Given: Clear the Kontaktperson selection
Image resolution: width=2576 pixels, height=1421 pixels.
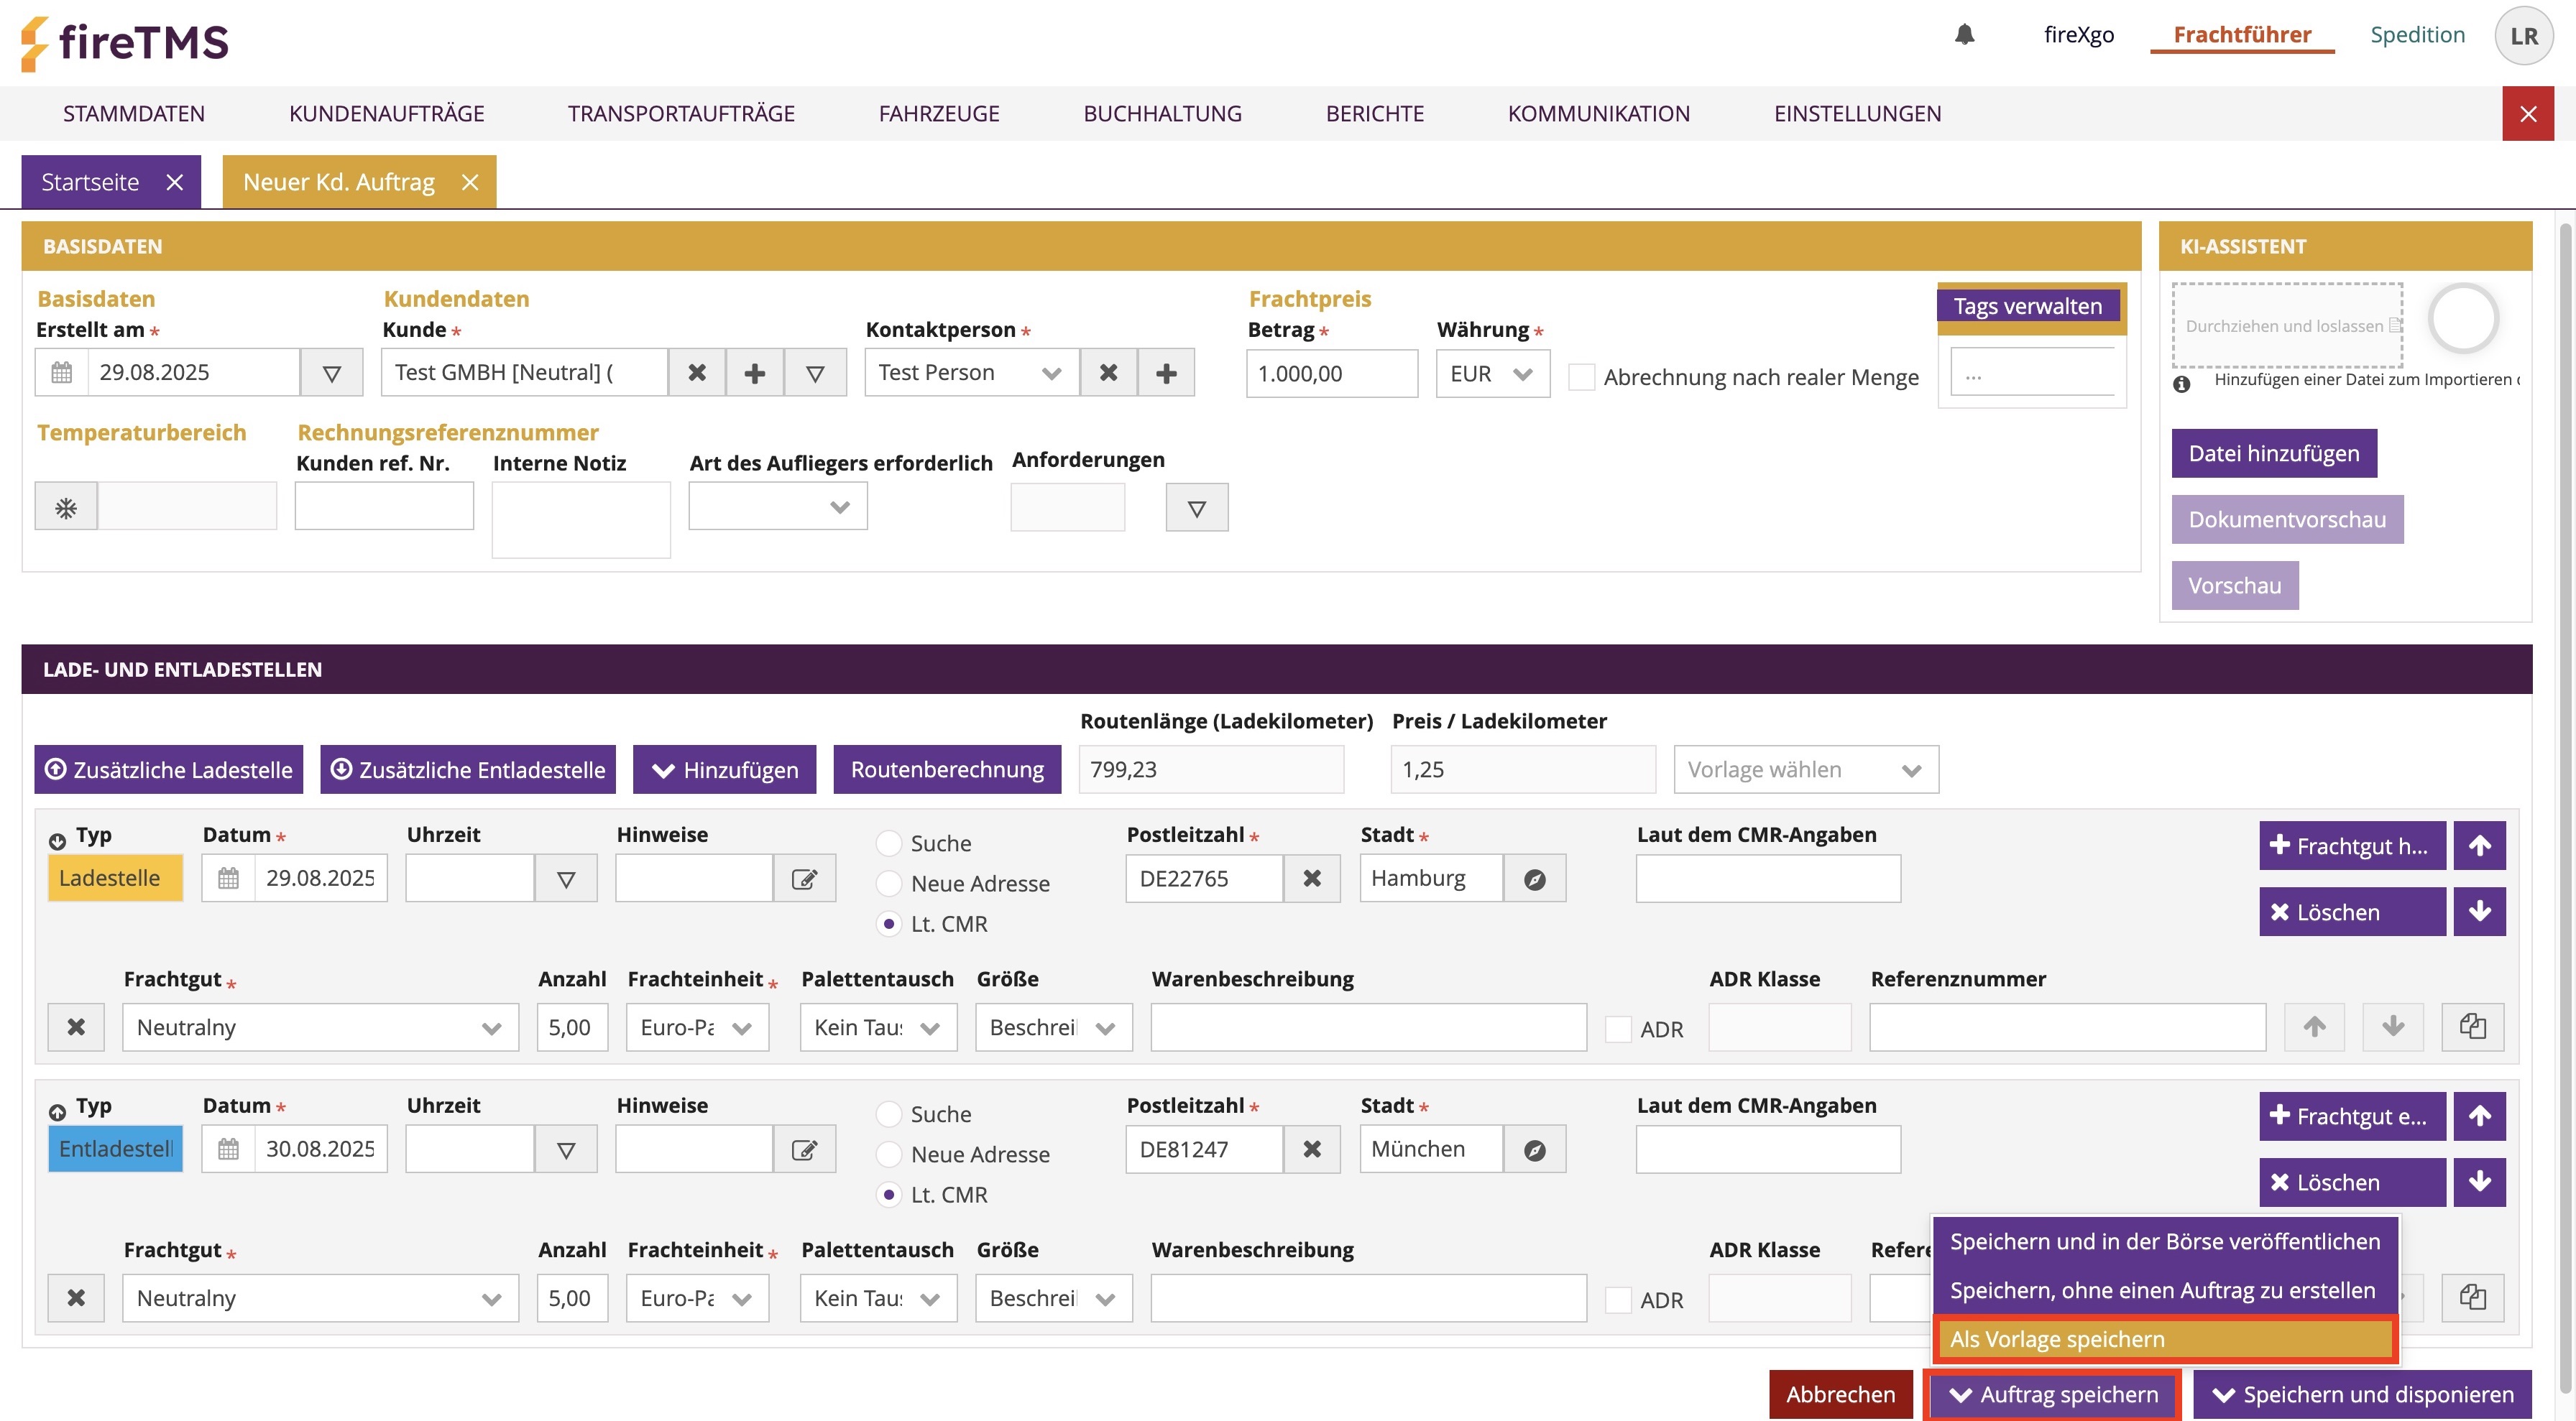Looking at the screenshot, I should (x=1108, y=373).
